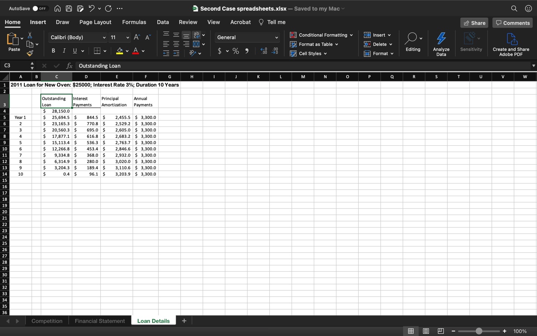Increase decimal places
Image resolution: width=537 pixels, height=336 pixels.
click(x=263, y=51)
